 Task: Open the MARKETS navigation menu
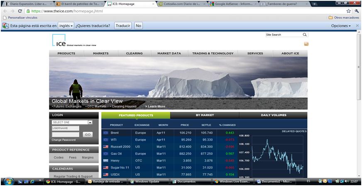tap(100, 53)
